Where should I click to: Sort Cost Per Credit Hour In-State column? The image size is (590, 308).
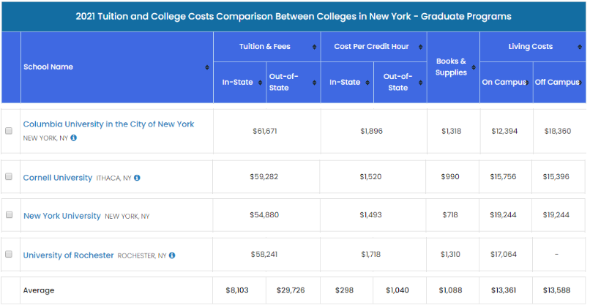click(367, 83)
